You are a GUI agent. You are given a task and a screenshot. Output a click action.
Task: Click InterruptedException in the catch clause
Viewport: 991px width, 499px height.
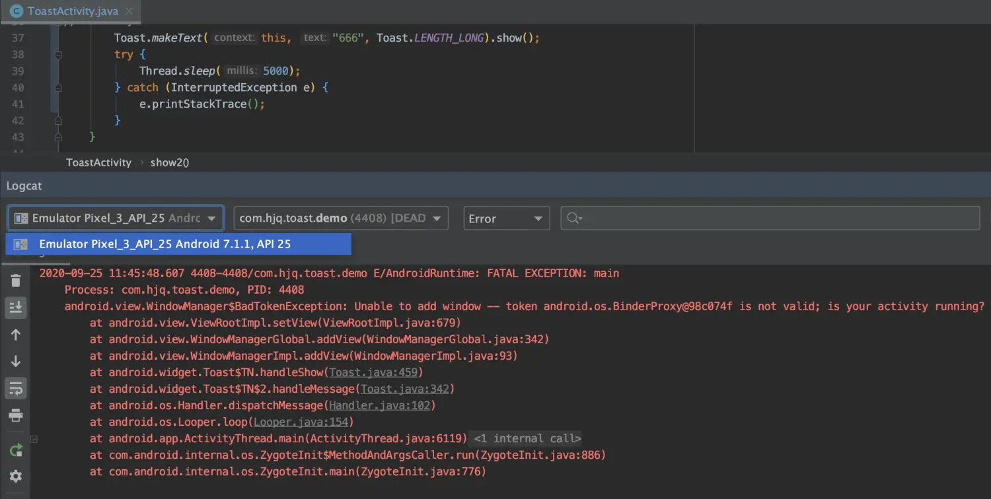[234, 88]
